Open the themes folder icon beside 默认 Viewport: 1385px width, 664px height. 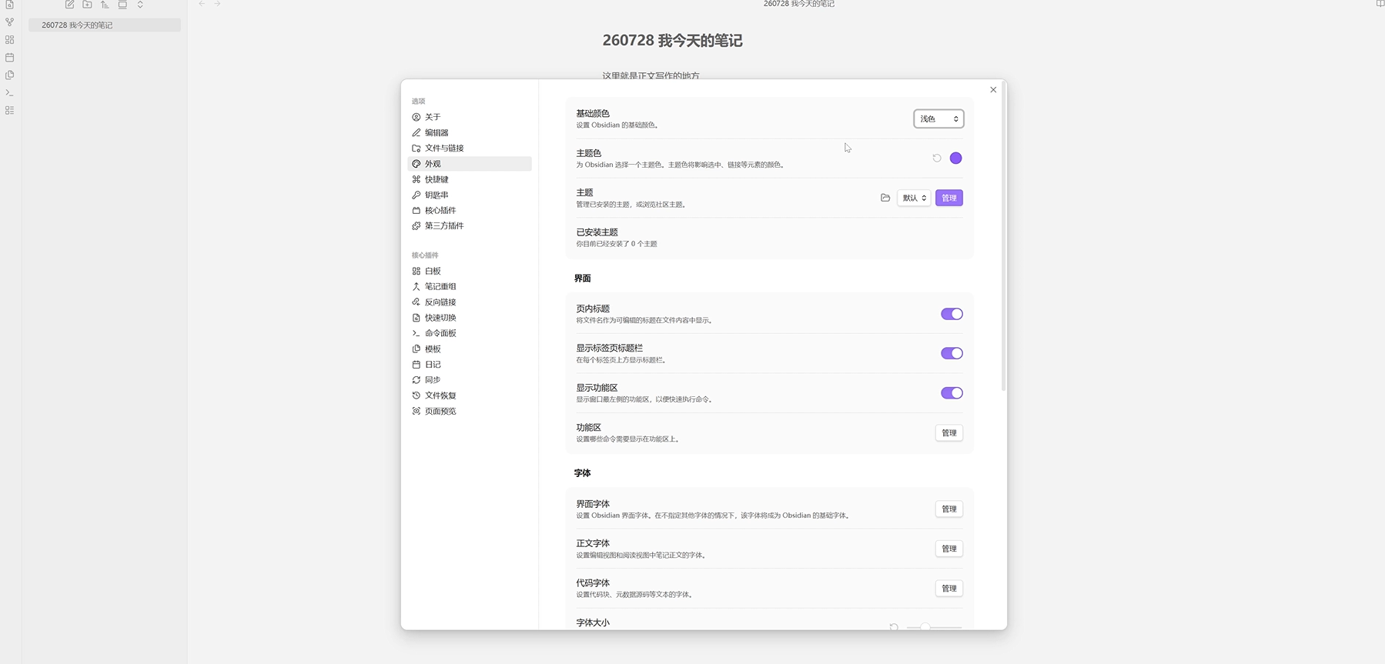[x=885, y=199]
